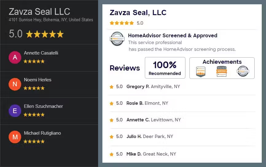Click the five-star rating under Zavza Seal, LLC
The width and height of the screenshot is (266, 167).
point(122,23)
